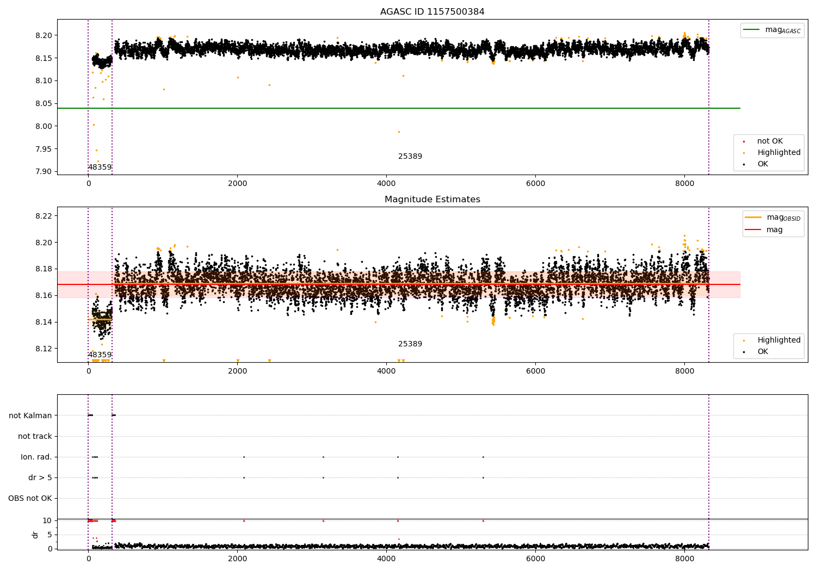This screenshot has width=816, height=571.
Task: Click the "25389" annotation in Magnitude Estimates plot
Action: 410,344
